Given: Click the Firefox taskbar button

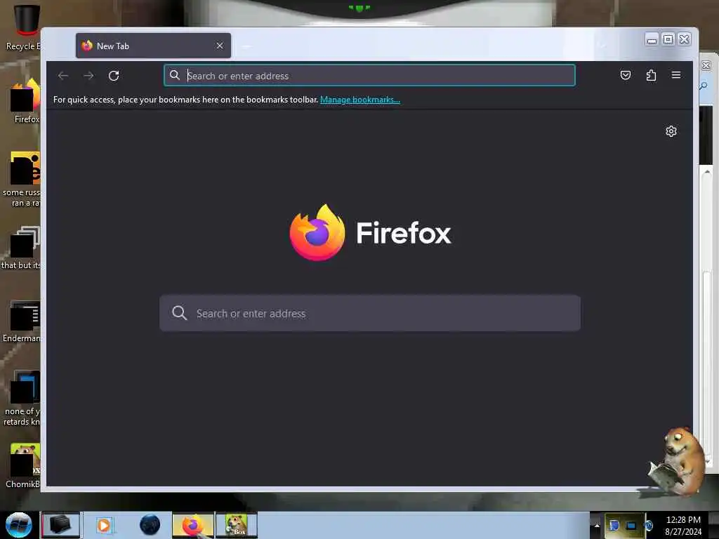Looking at the screenshot, I should [x=193, y=525].
